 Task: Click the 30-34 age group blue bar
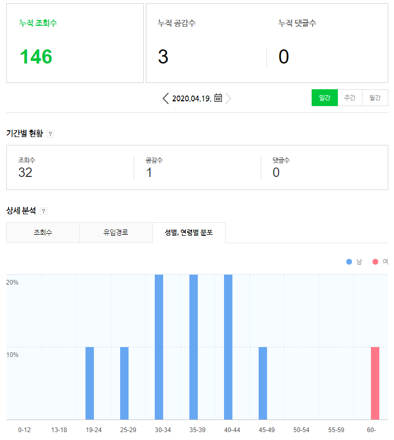coord(159,347)
